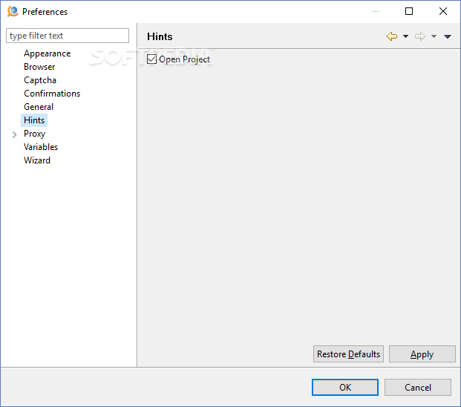Click the Cancel button
This screenshot has height=407, width=461.
[x=418, y=387]
